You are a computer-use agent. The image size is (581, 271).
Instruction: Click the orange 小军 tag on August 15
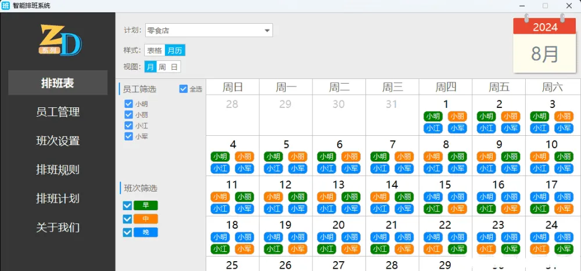point(457,208)
